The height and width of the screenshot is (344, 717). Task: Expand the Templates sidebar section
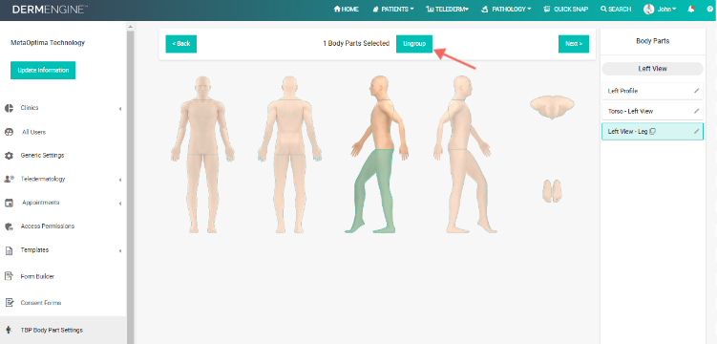[x=63, y=250]
